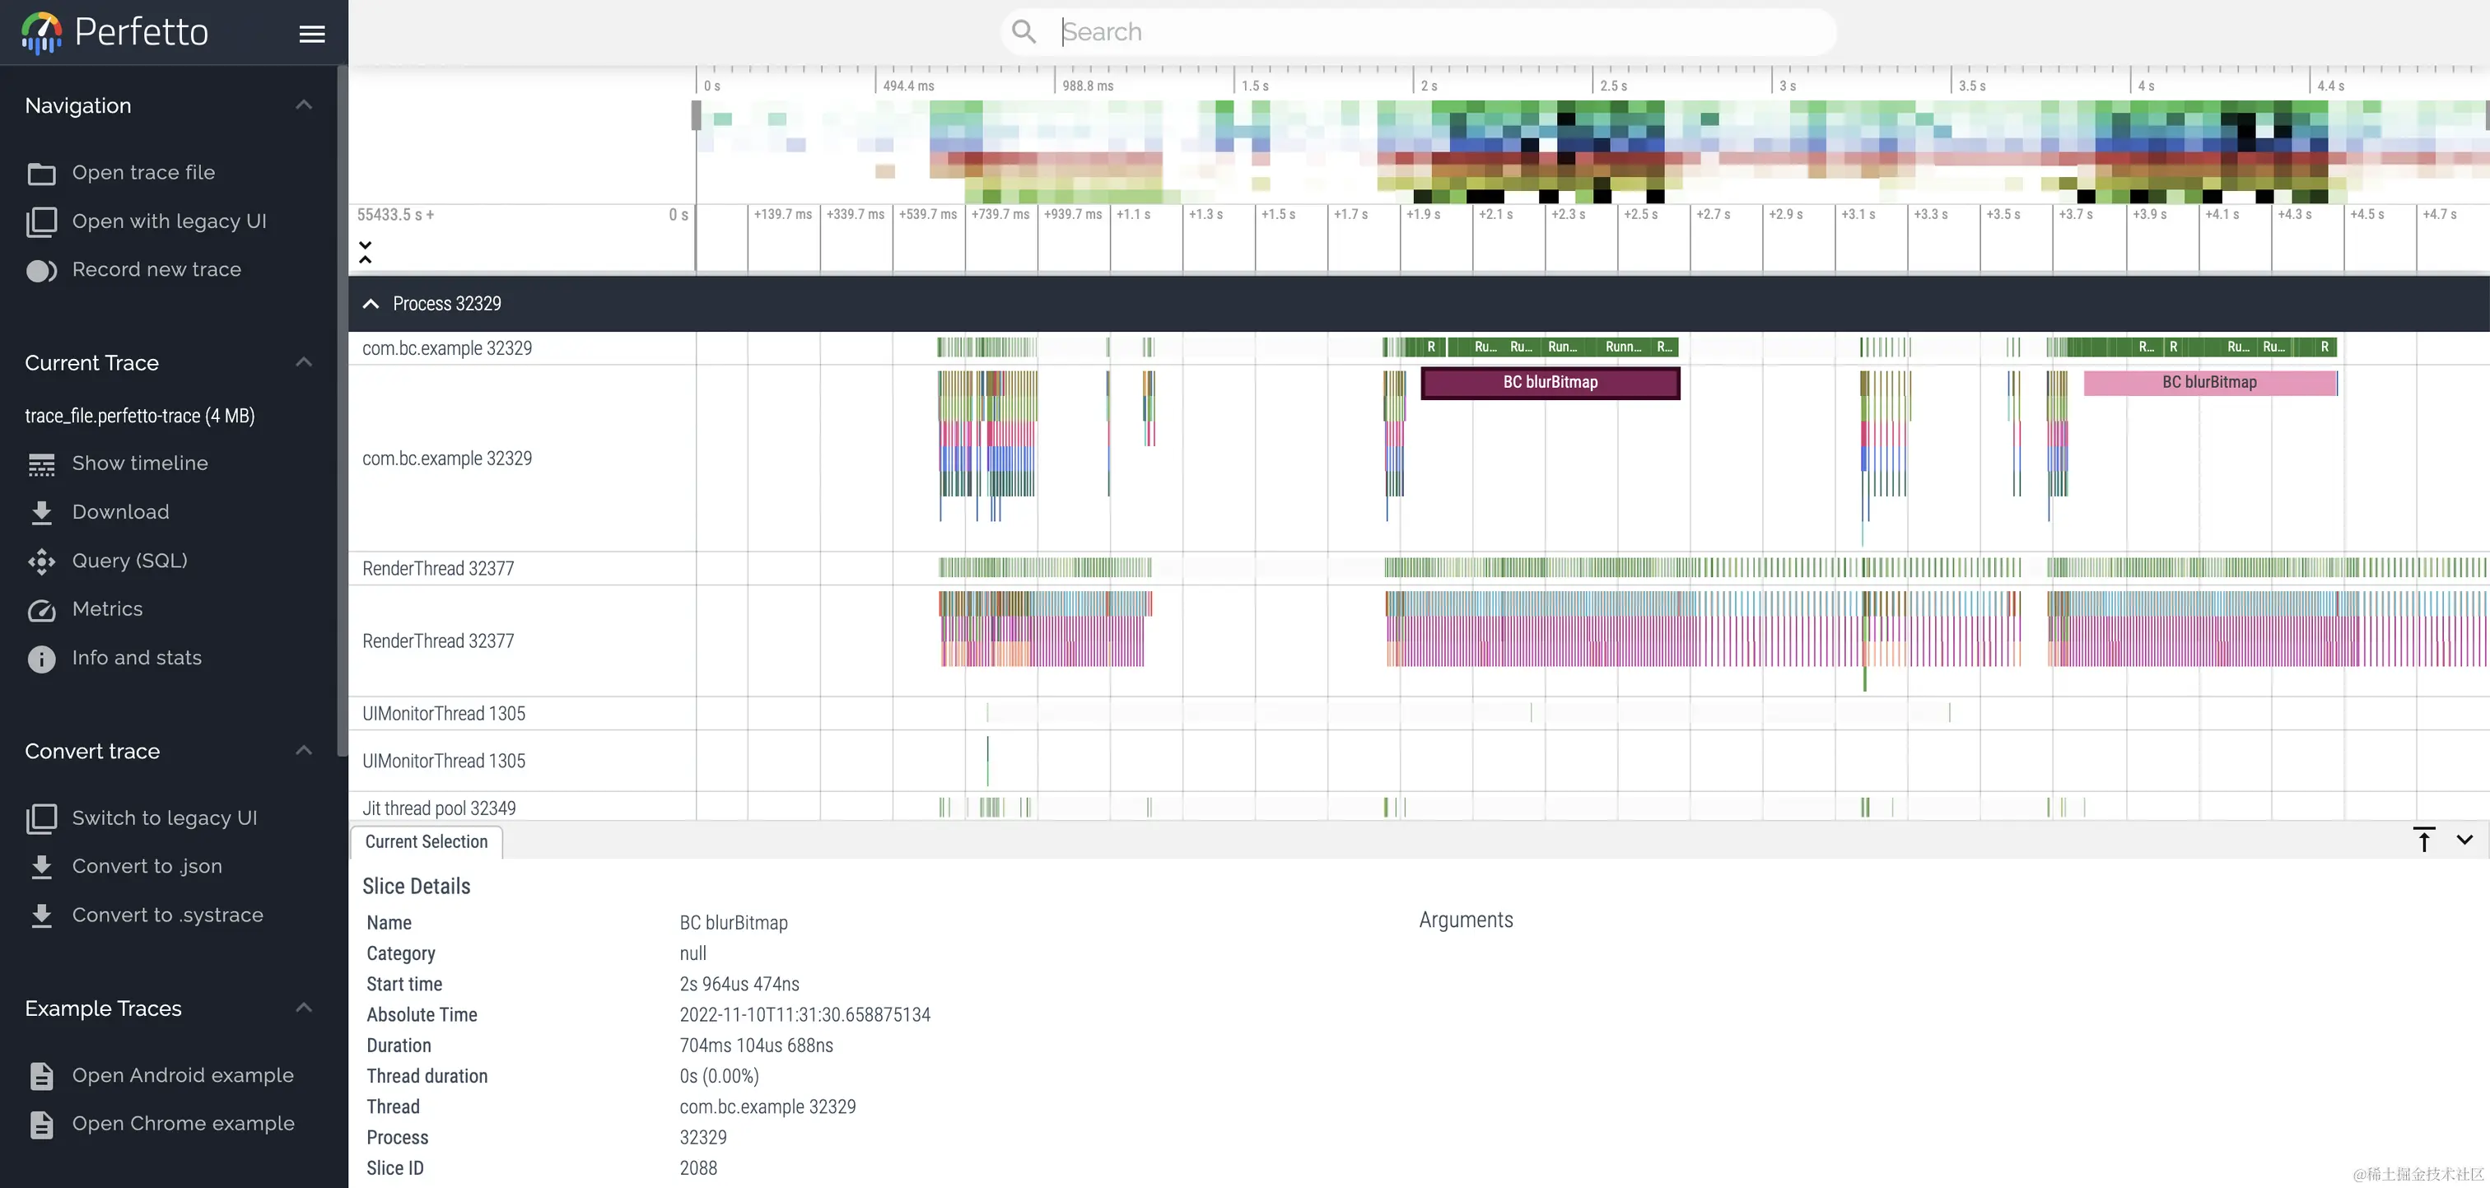Click Open Android example link

click(182, 1075)
